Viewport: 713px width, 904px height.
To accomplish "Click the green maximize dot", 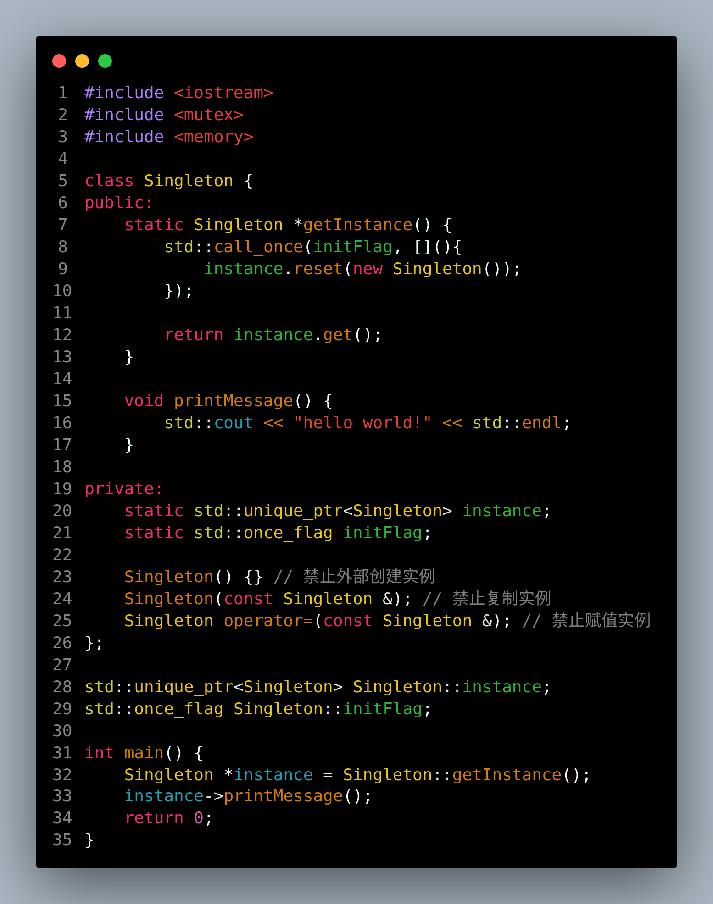I will click(105, 61).
